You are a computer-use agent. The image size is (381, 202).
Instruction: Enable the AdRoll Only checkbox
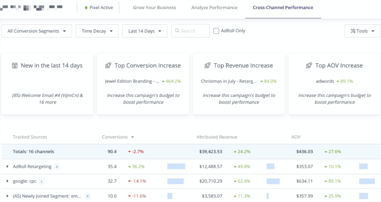[216, 31]
